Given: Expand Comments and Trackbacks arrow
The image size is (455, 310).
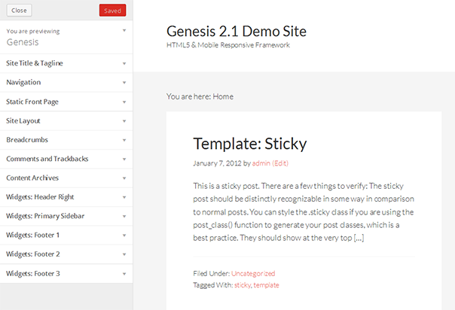Looking at the screenshot, I should 124,159.
